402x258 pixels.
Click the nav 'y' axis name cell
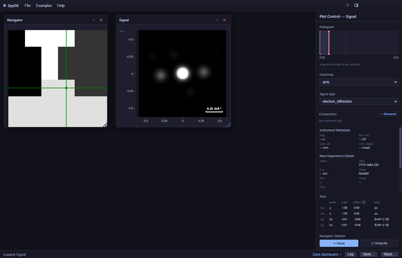(x=330, y=208)
